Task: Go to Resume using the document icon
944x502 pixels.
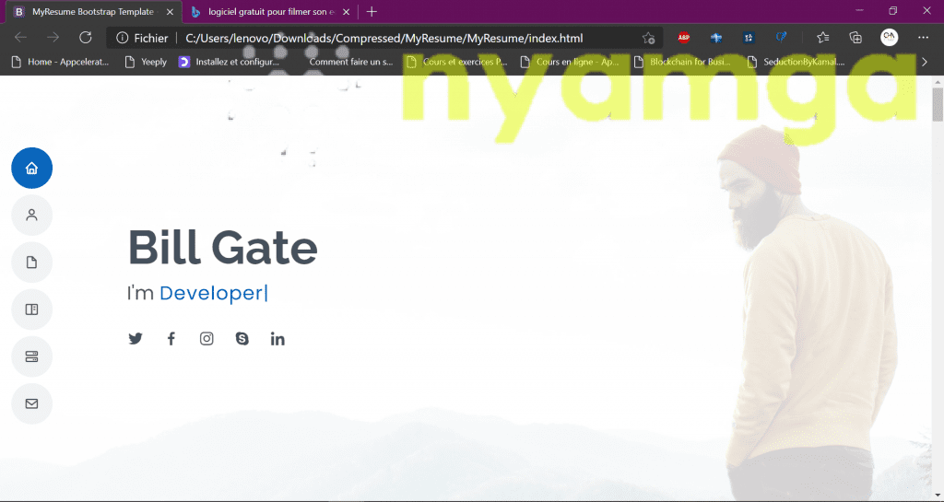Action: (x=31, y=263)
